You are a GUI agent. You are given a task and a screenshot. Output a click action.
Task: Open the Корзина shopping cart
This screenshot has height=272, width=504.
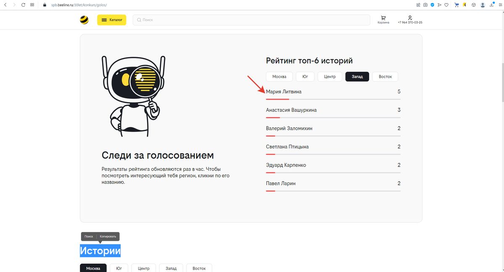coord(383,19)
